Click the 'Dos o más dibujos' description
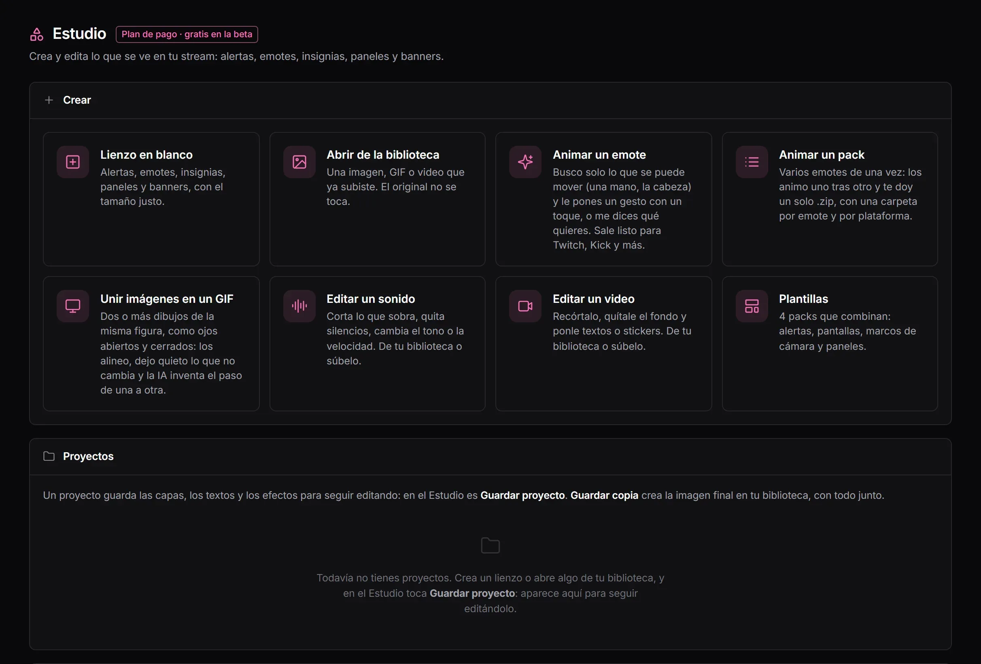Screen dimensions: 981x664 tap(171, 353)
